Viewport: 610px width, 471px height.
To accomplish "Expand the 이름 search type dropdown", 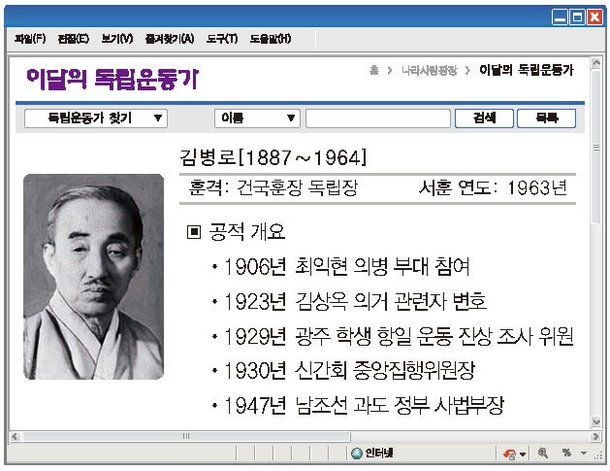I will click(x=257, y=118).
